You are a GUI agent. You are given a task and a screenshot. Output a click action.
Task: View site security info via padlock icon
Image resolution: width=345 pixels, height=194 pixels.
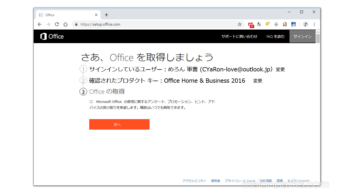point(76,24)
